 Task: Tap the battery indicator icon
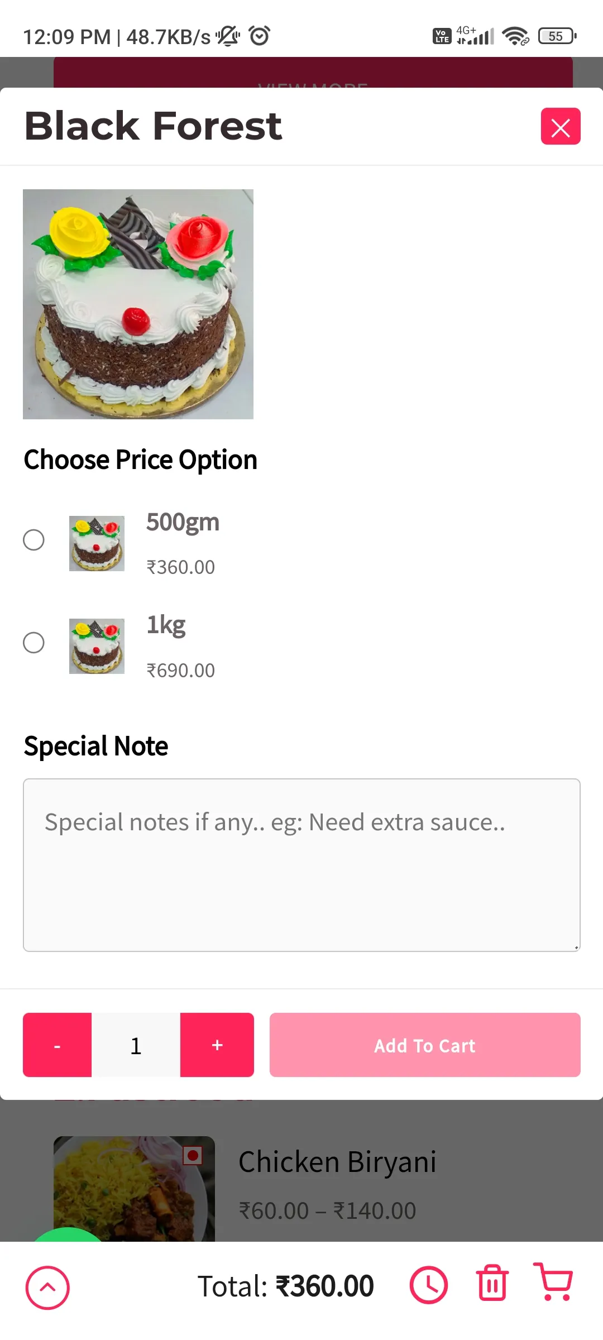[x=557, y=36]
